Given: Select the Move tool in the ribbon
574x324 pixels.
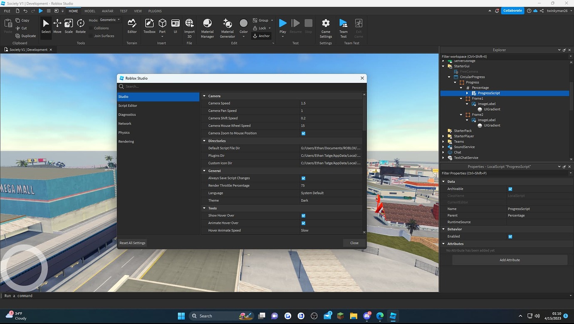Looking at the screenshot, I should [x=57, y=26].
